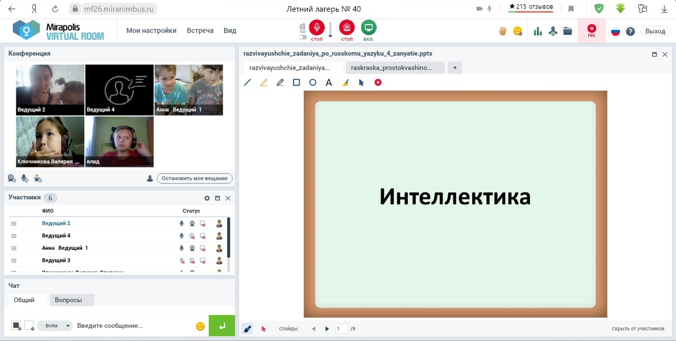
Task: Open webcam settings icon under the videos
Action: 12,178
